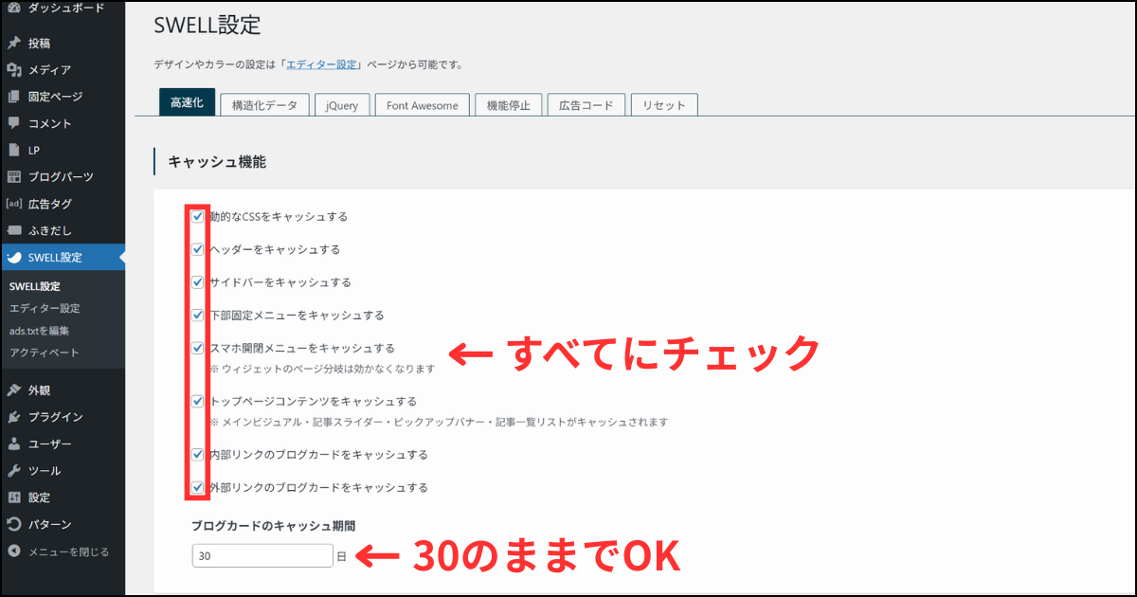1137x597 pixels.
Task: Click the layout icon beside ブログパーツ
Action: (14, 176)
